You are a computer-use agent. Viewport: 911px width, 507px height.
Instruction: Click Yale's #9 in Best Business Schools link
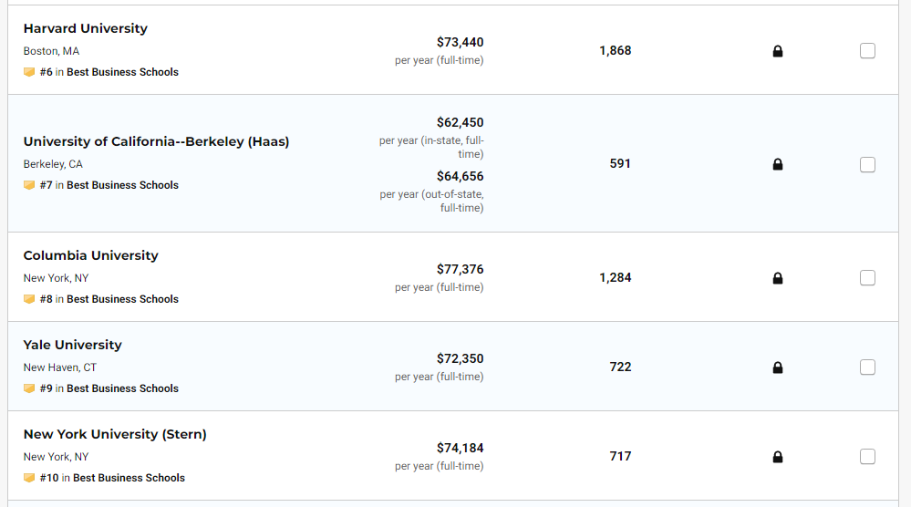pyautogui.click(x=109, y=388)
